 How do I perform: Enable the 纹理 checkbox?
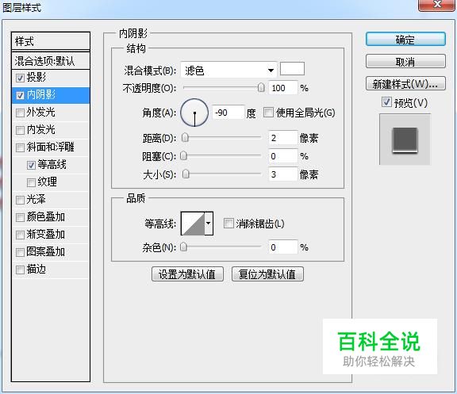[x=31, y=182]
